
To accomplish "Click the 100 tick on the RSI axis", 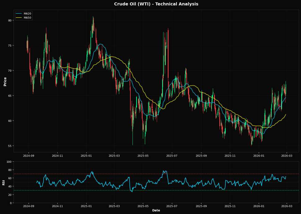I will [9, 162].
